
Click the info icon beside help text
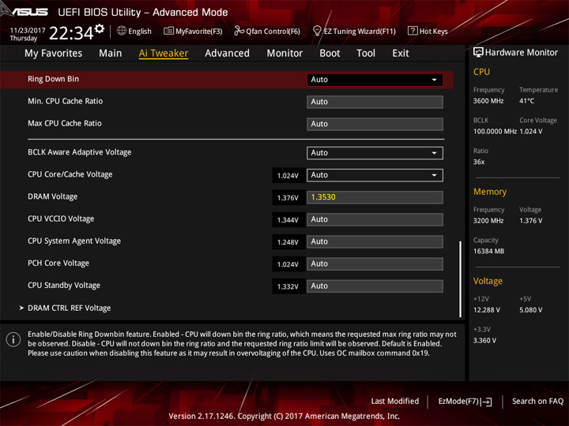(x=13, y=339)
